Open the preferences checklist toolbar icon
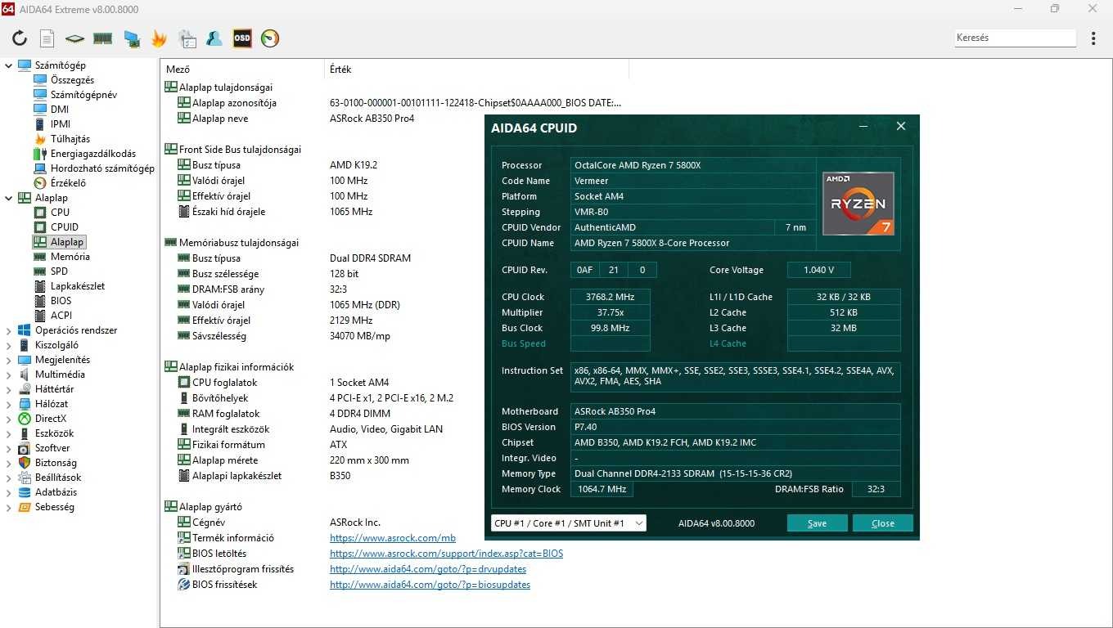 [x=187, y=38]
